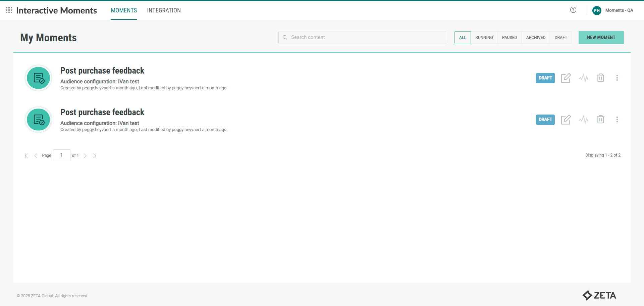Go to the next page arrow
Viewport: 644px width, 306px height.
pyautogui.click(x=85, y=156)
